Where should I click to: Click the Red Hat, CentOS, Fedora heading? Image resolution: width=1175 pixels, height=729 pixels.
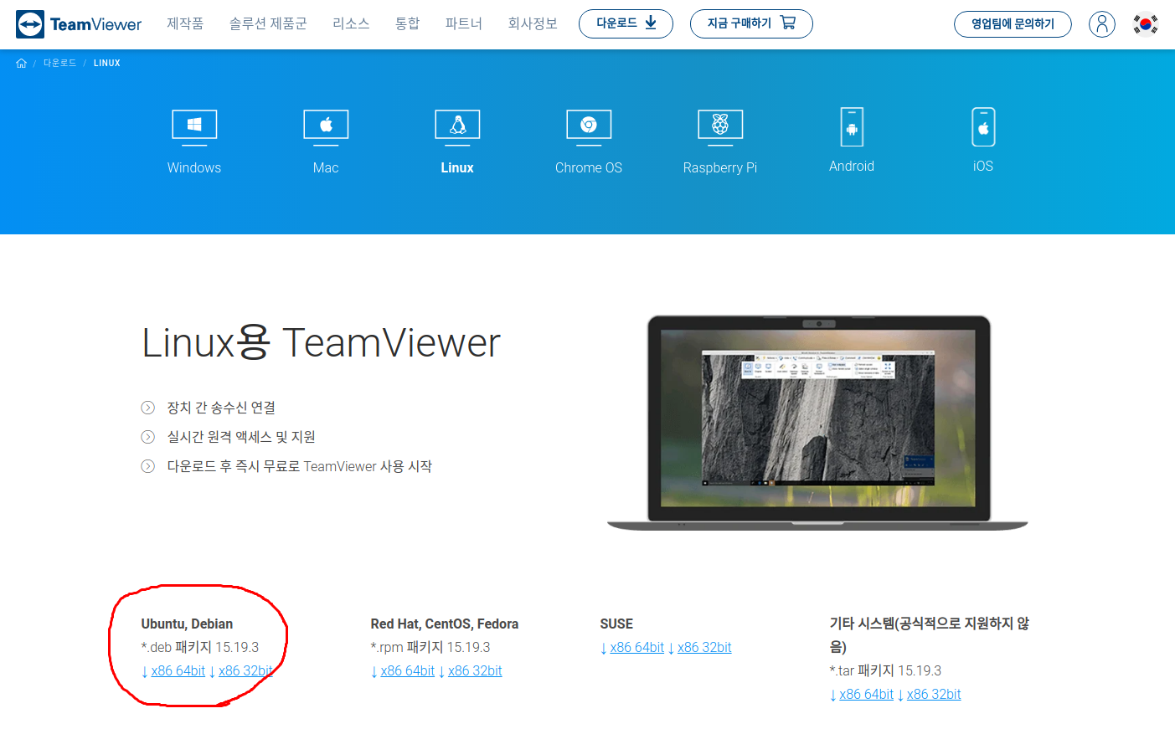coord(445,624)
